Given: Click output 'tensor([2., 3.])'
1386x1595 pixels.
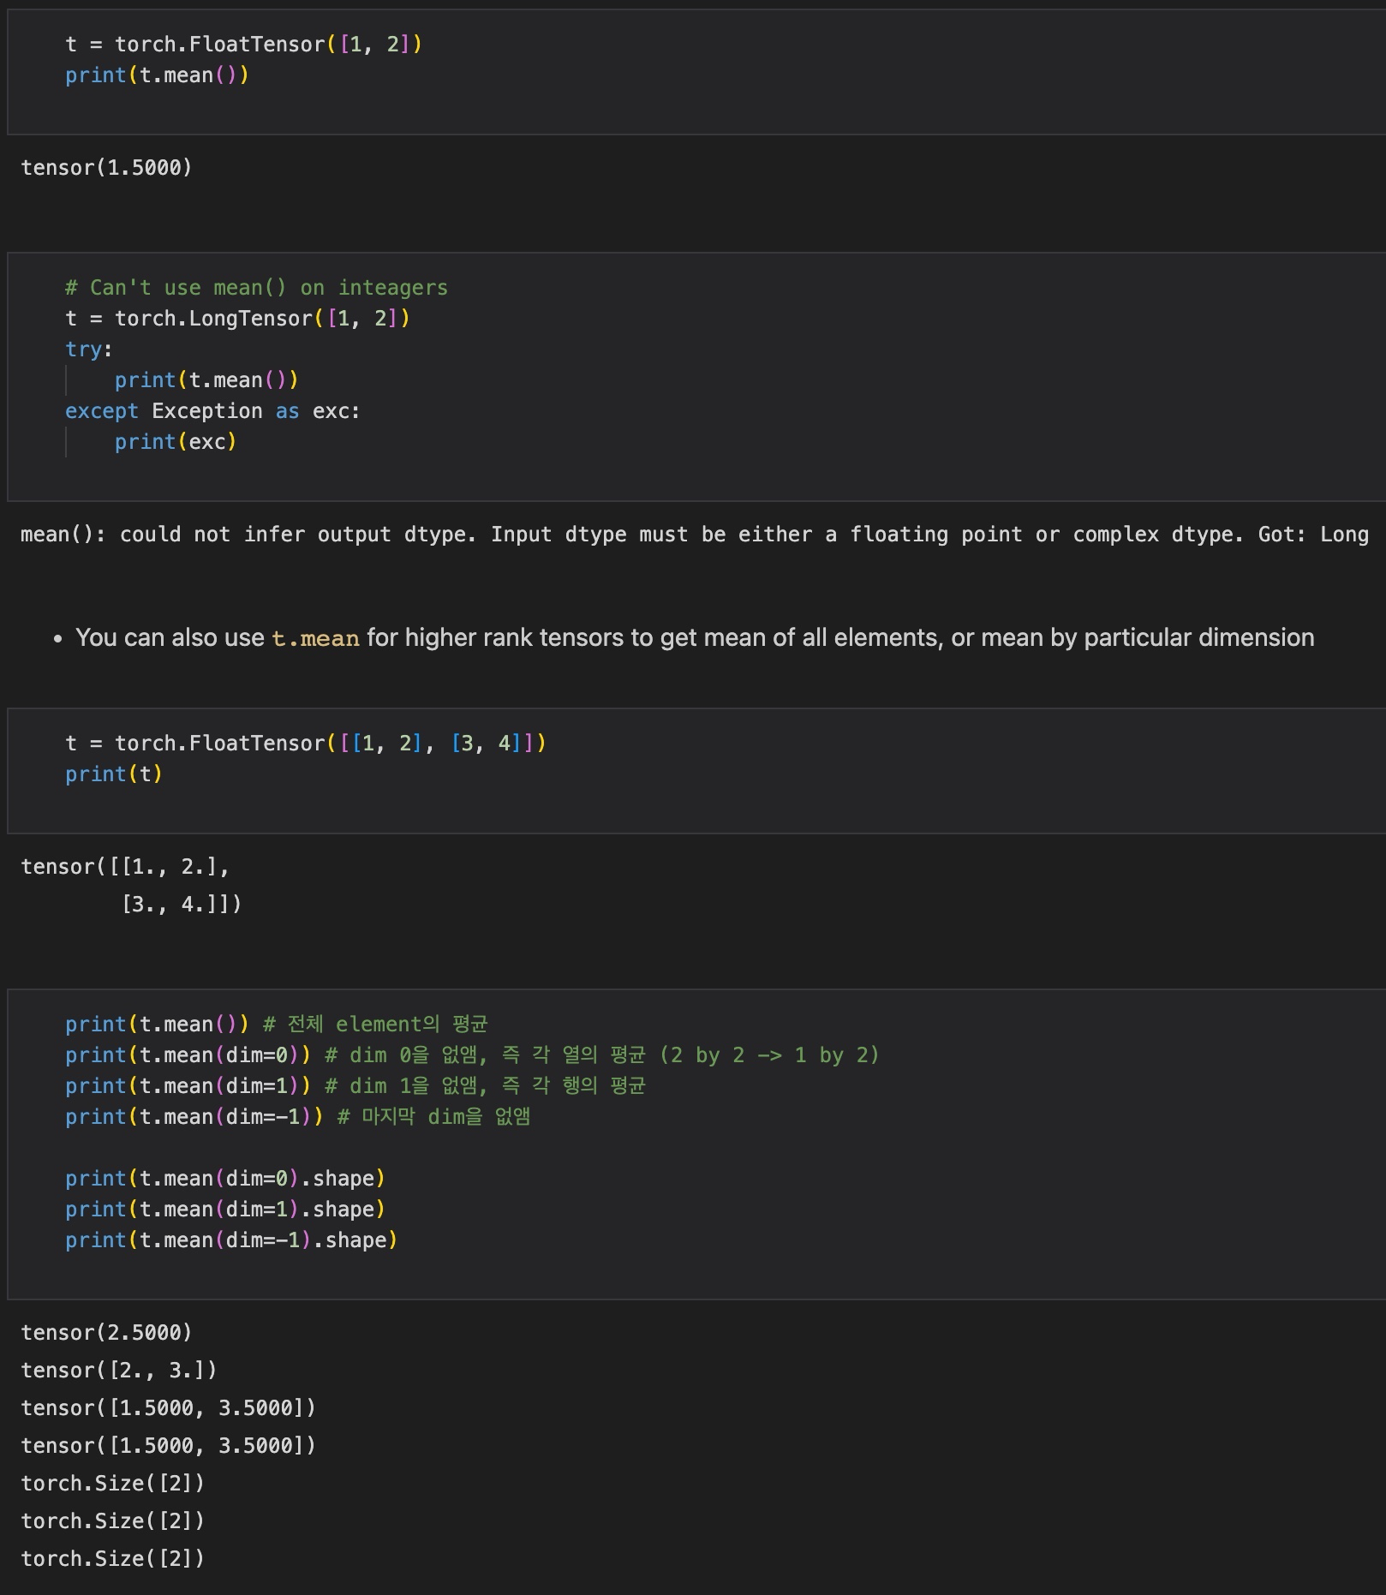Looking at the screenshot, I should (x=119, y=1371).
